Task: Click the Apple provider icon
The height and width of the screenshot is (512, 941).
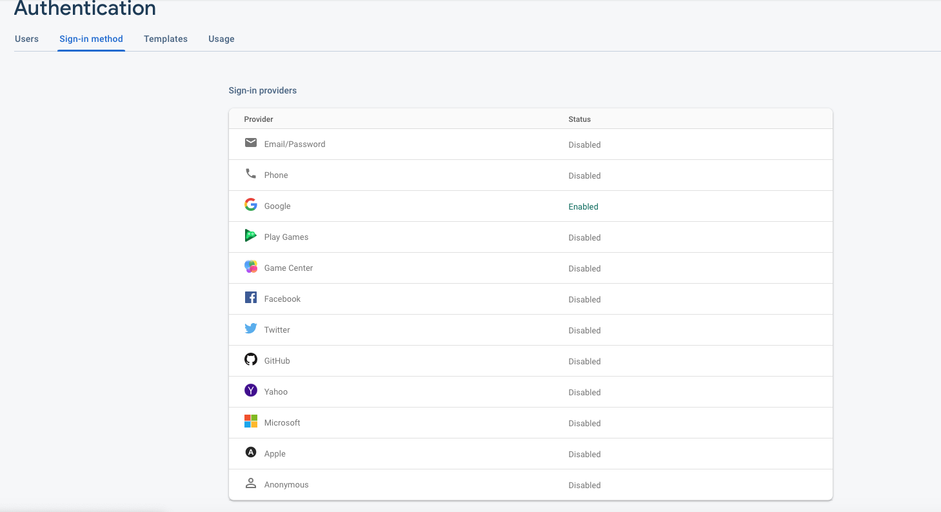Action: pyautogui.click(x=251, y=452)
